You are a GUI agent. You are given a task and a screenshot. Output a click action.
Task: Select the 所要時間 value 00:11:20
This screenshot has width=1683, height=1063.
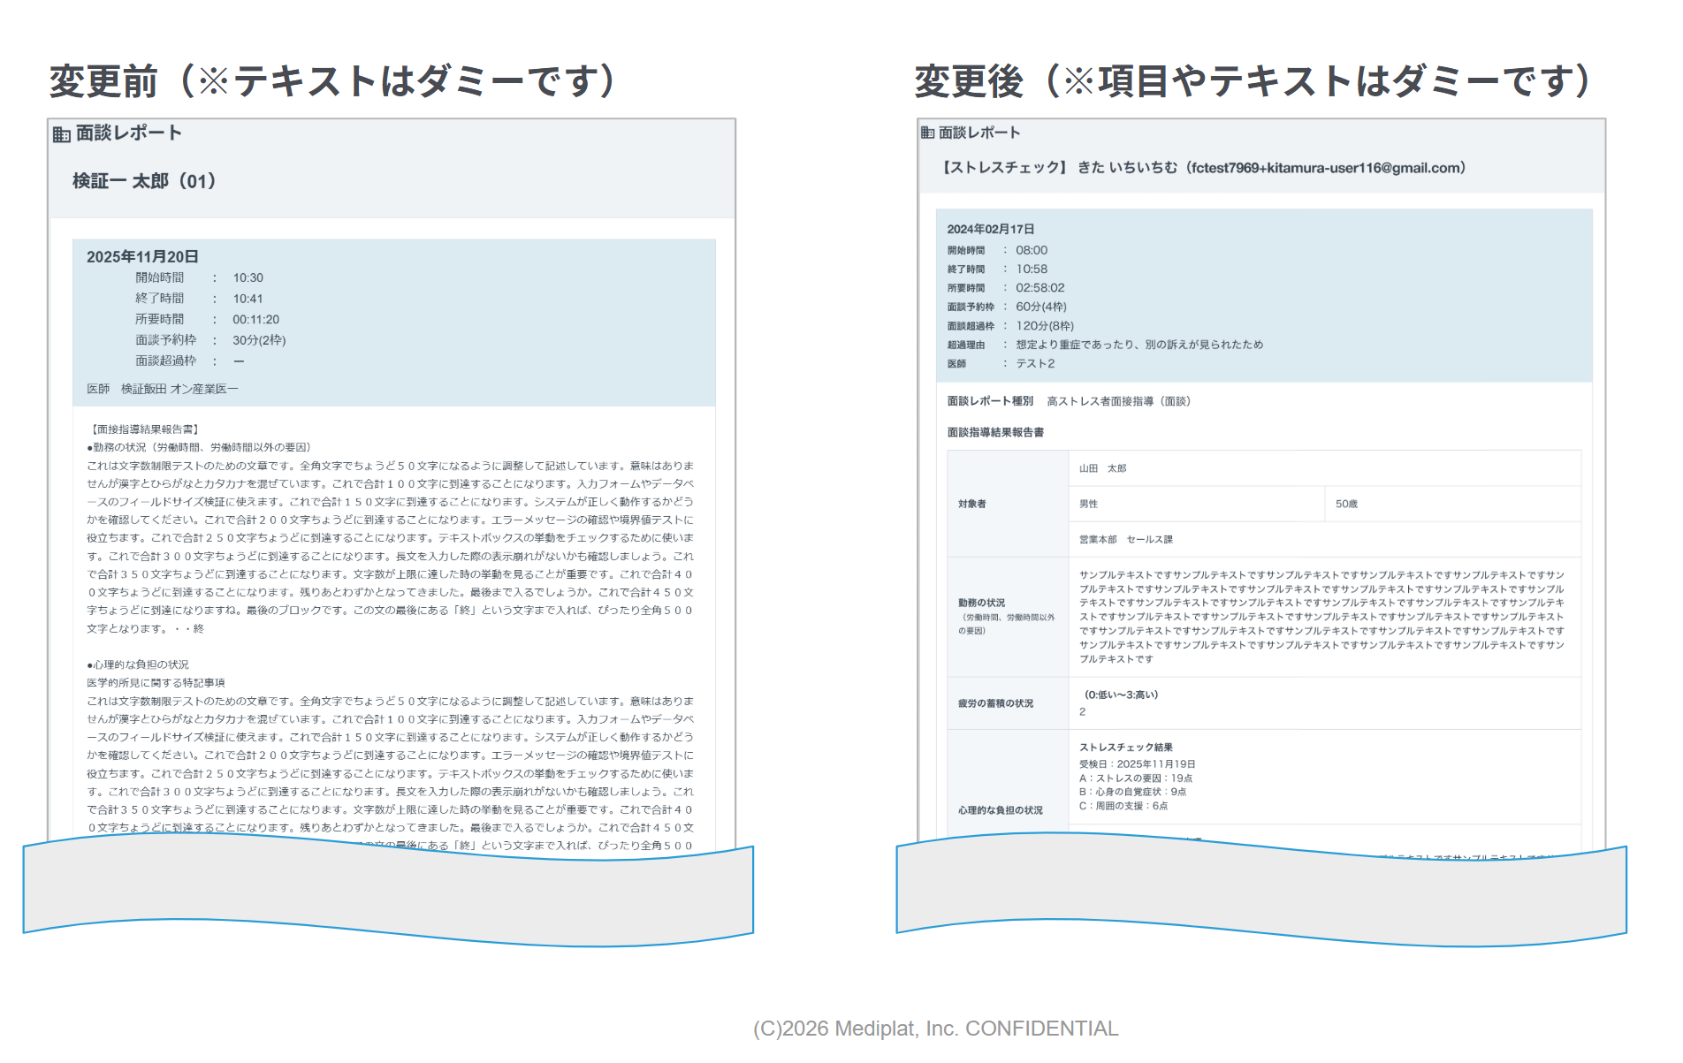[257, 319]
